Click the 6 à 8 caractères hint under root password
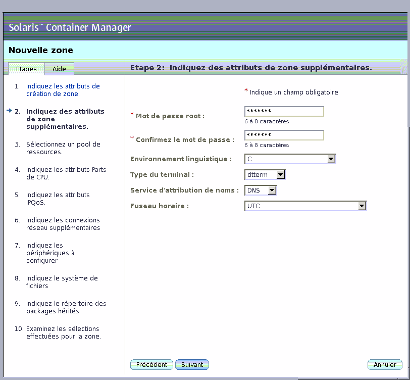The image size is (410, 380). tap(267, 121)
